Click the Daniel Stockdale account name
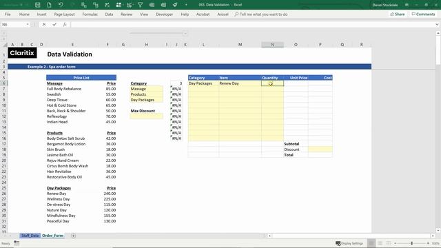Screen dimensions: 441x248 pyautogui.click(x=385, y=5)
